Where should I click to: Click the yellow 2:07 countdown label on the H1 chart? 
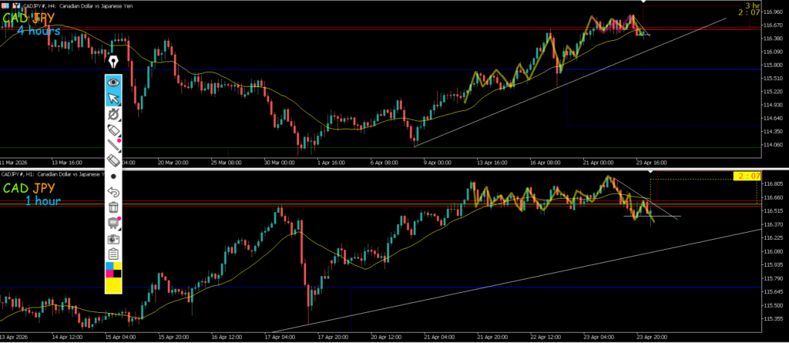747,177
